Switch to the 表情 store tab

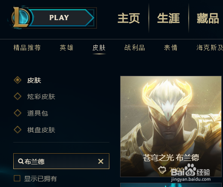(x=171, y=47)
